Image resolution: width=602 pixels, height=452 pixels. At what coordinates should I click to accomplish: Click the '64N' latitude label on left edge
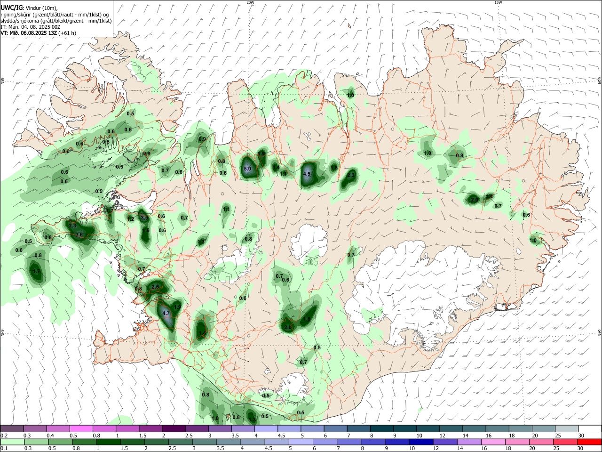coord(2,333)
